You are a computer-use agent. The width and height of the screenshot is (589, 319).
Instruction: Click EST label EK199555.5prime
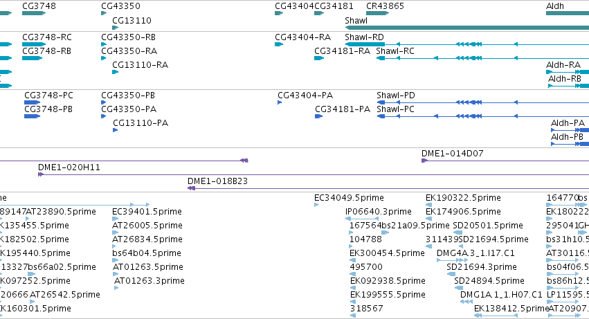click(x=388, y=295)
